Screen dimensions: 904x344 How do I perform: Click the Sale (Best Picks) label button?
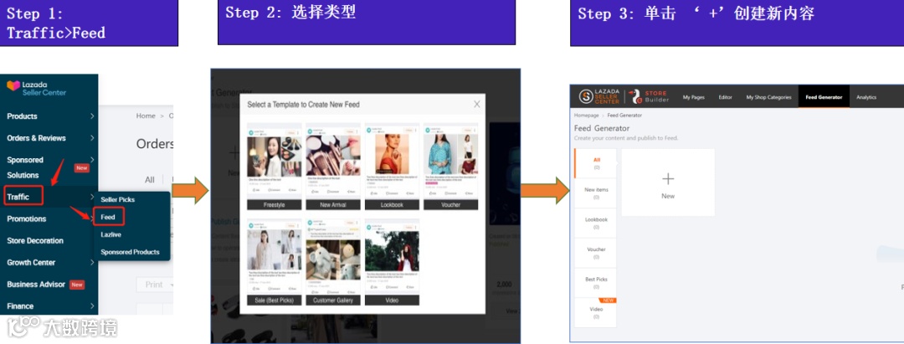275,300
